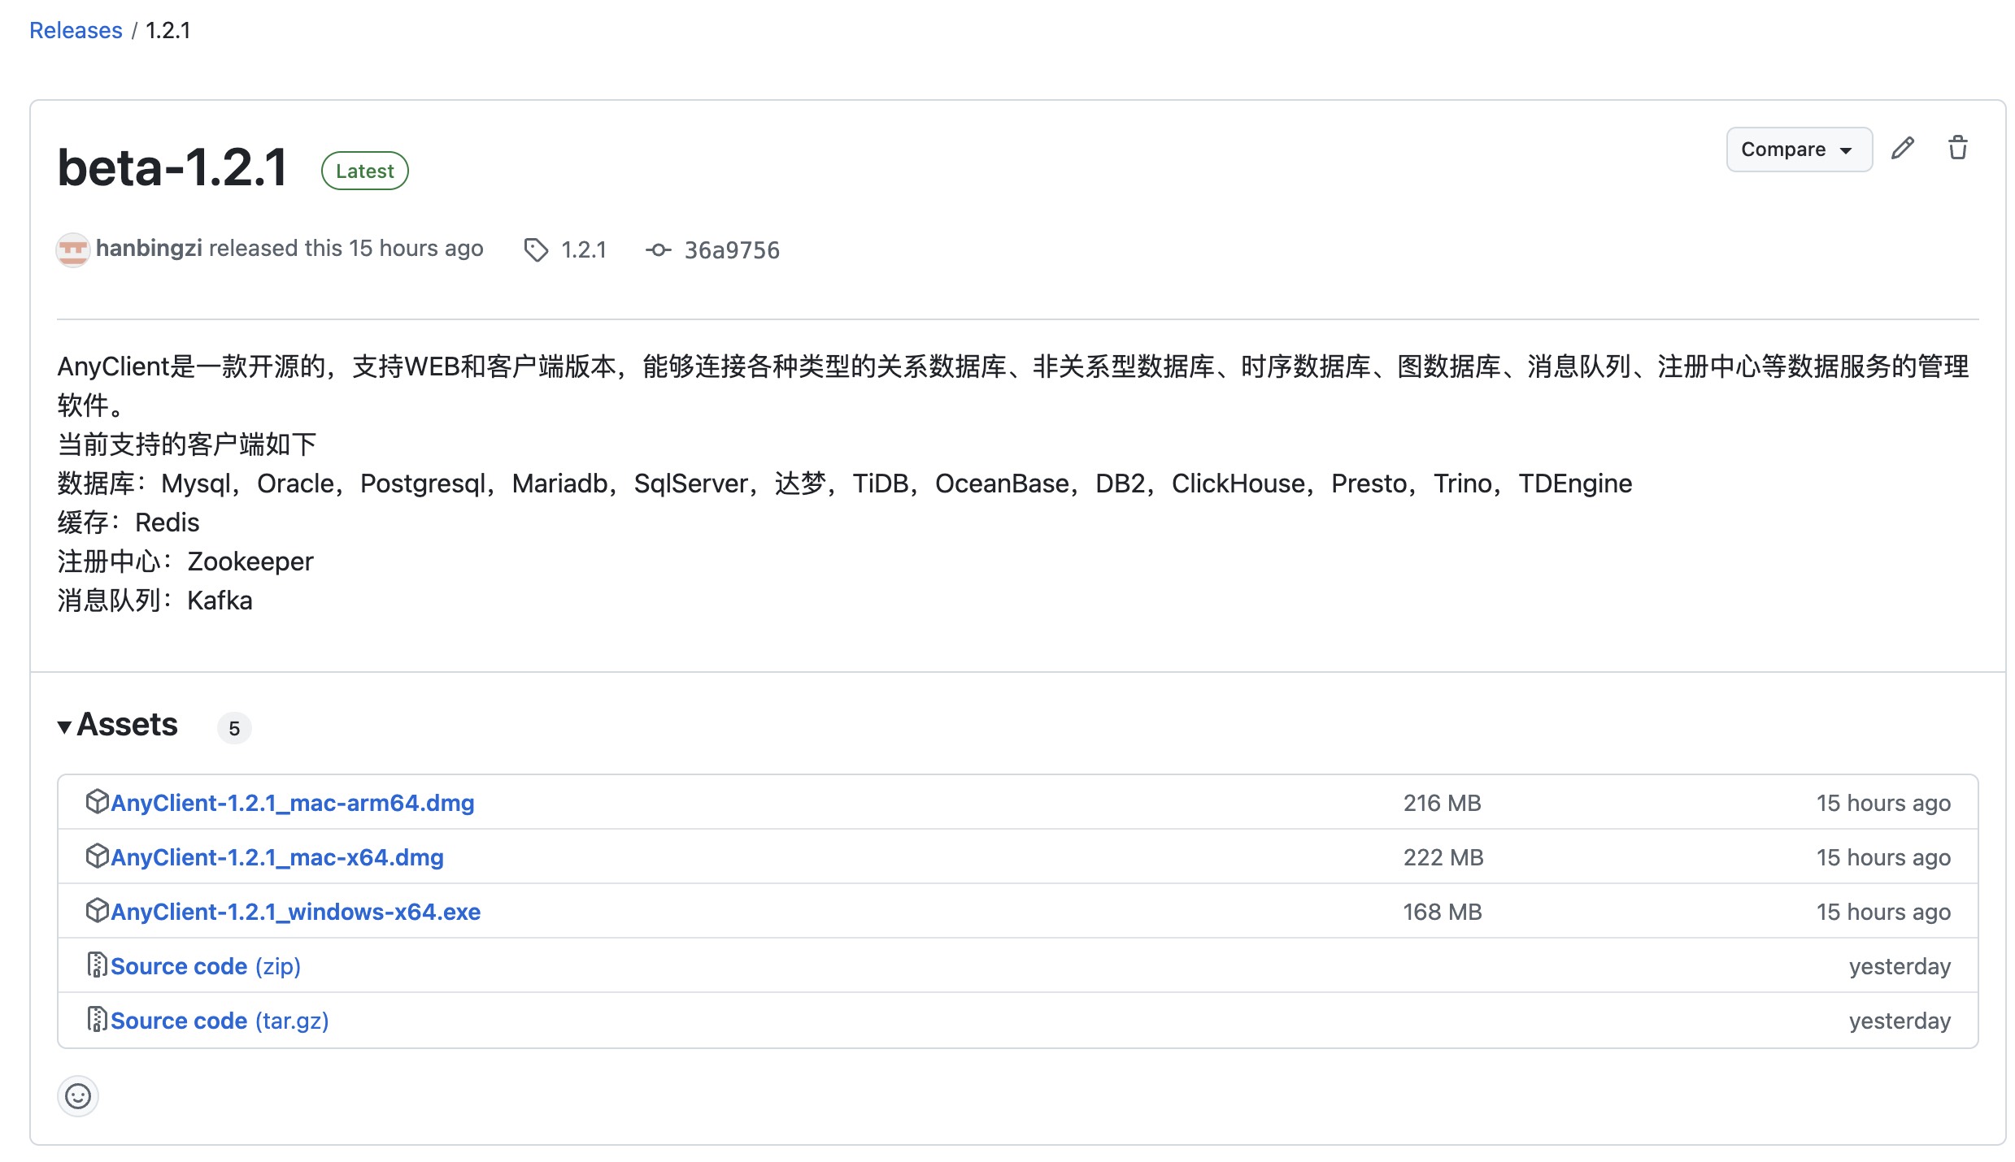This screenshot has width=2015, height=1162.
Task: Download AnyClient-1.2.1_mac-arm64.dmg
Action: (293, 803)
